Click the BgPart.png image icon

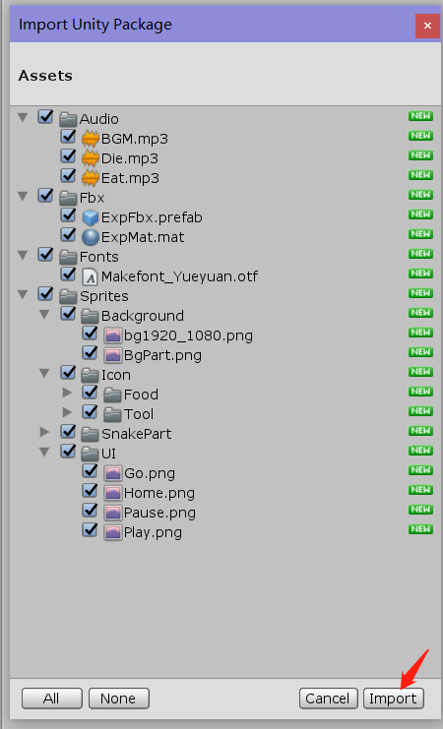[x=112, y=355]
